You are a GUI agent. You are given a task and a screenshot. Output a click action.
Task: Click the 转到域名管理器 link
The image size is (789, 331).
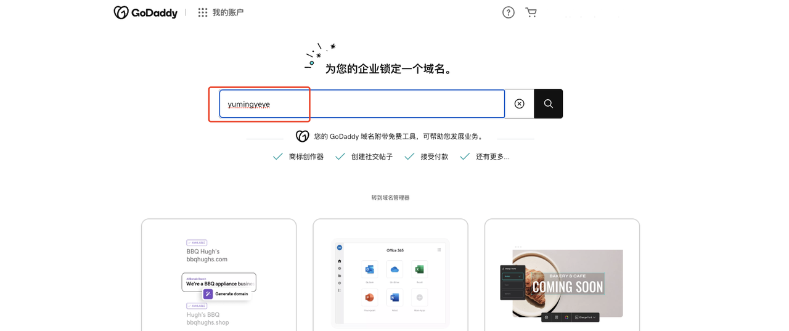click(x=390, y=198)
